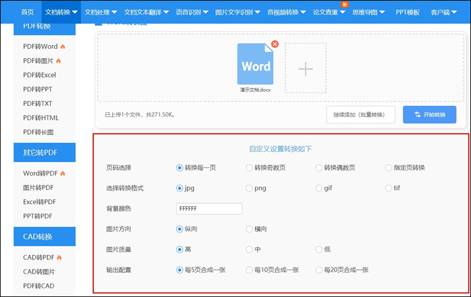471x297 pixels.
Task: Click fire icon next to CAD转PDF
Action: 59,257
